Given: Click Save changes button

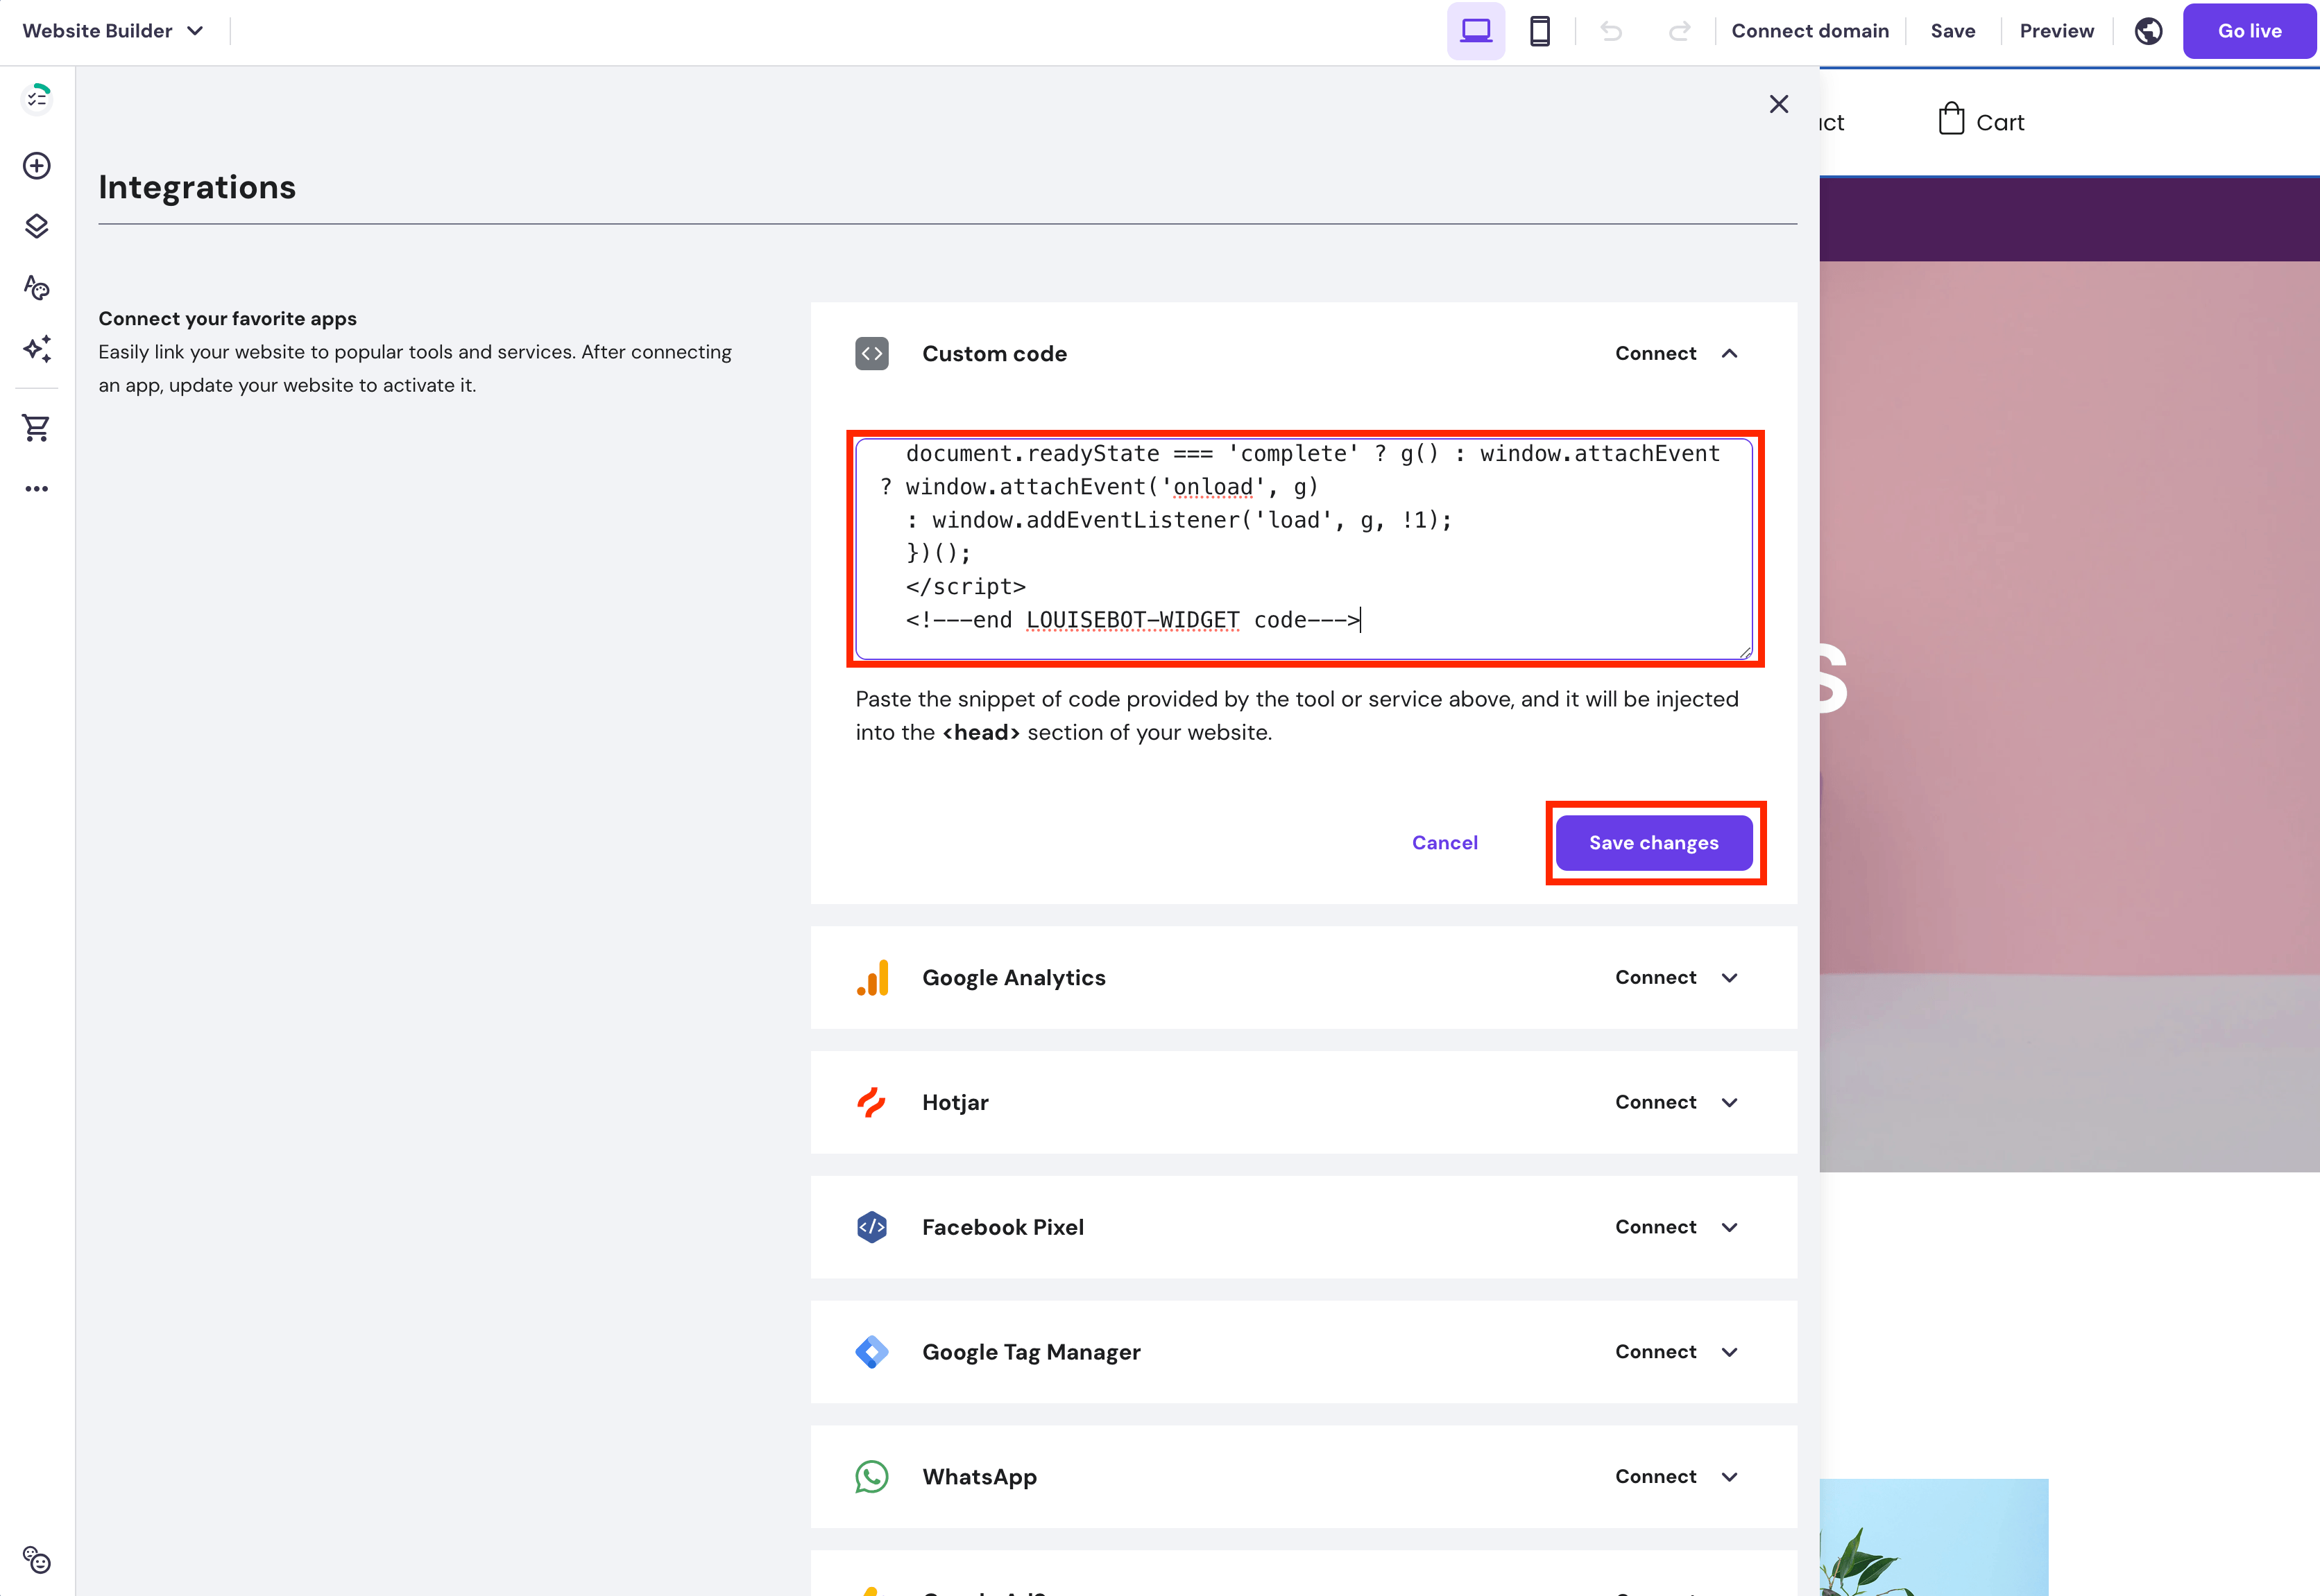Looking at the screenshot, I should (1654, 843).
